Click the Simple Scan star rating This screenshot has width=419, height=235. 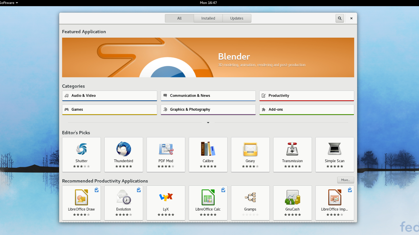335,166
